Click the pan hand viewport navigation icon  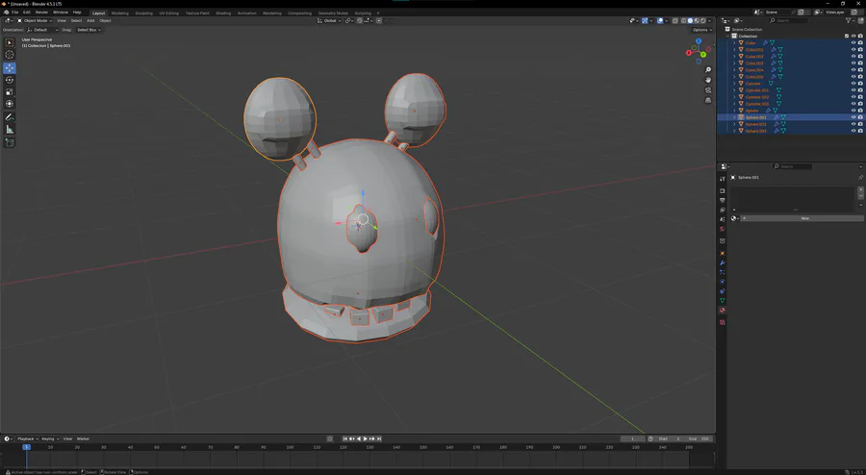click(708, 80)
